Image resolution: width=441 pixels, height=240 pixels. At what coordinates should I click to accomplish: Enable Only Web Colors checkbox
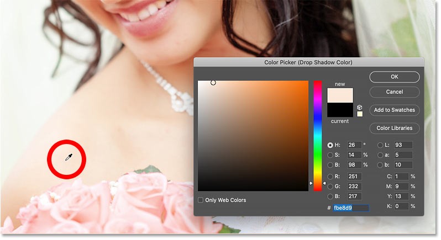201,200
